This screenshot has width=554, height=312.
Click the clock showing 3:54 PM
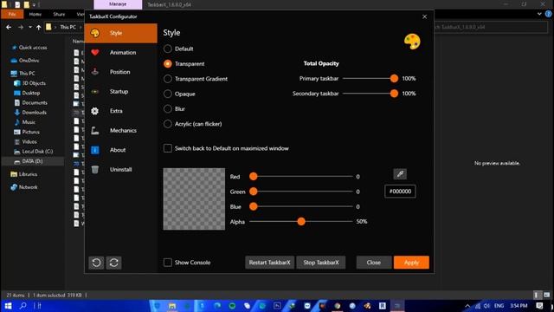pyautogui.click(x=519, y=306)
